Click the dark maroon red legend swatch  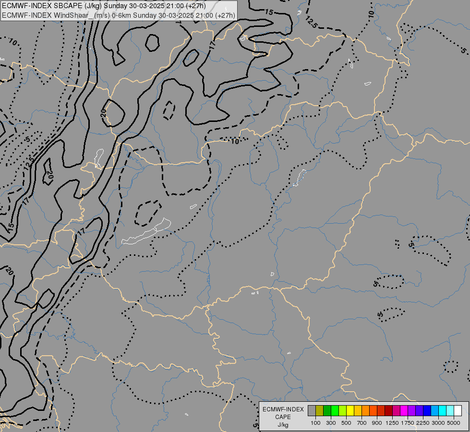[x=389, y=411]
